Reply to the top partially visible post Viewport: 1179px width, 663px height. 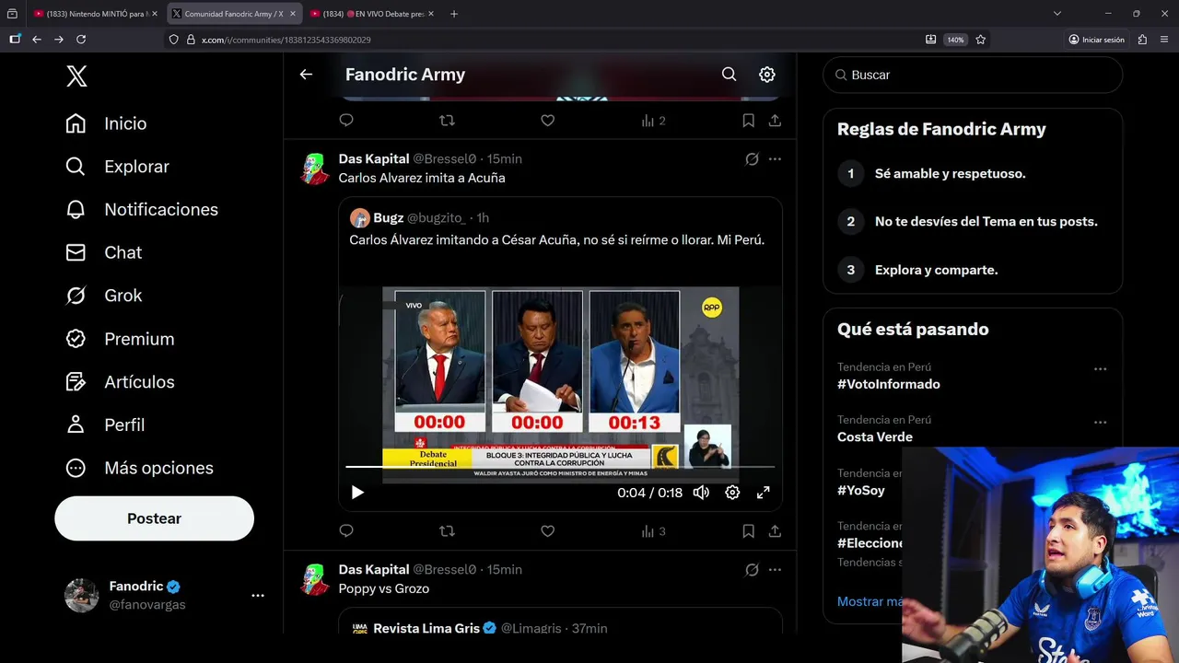[x=346, y=121]
